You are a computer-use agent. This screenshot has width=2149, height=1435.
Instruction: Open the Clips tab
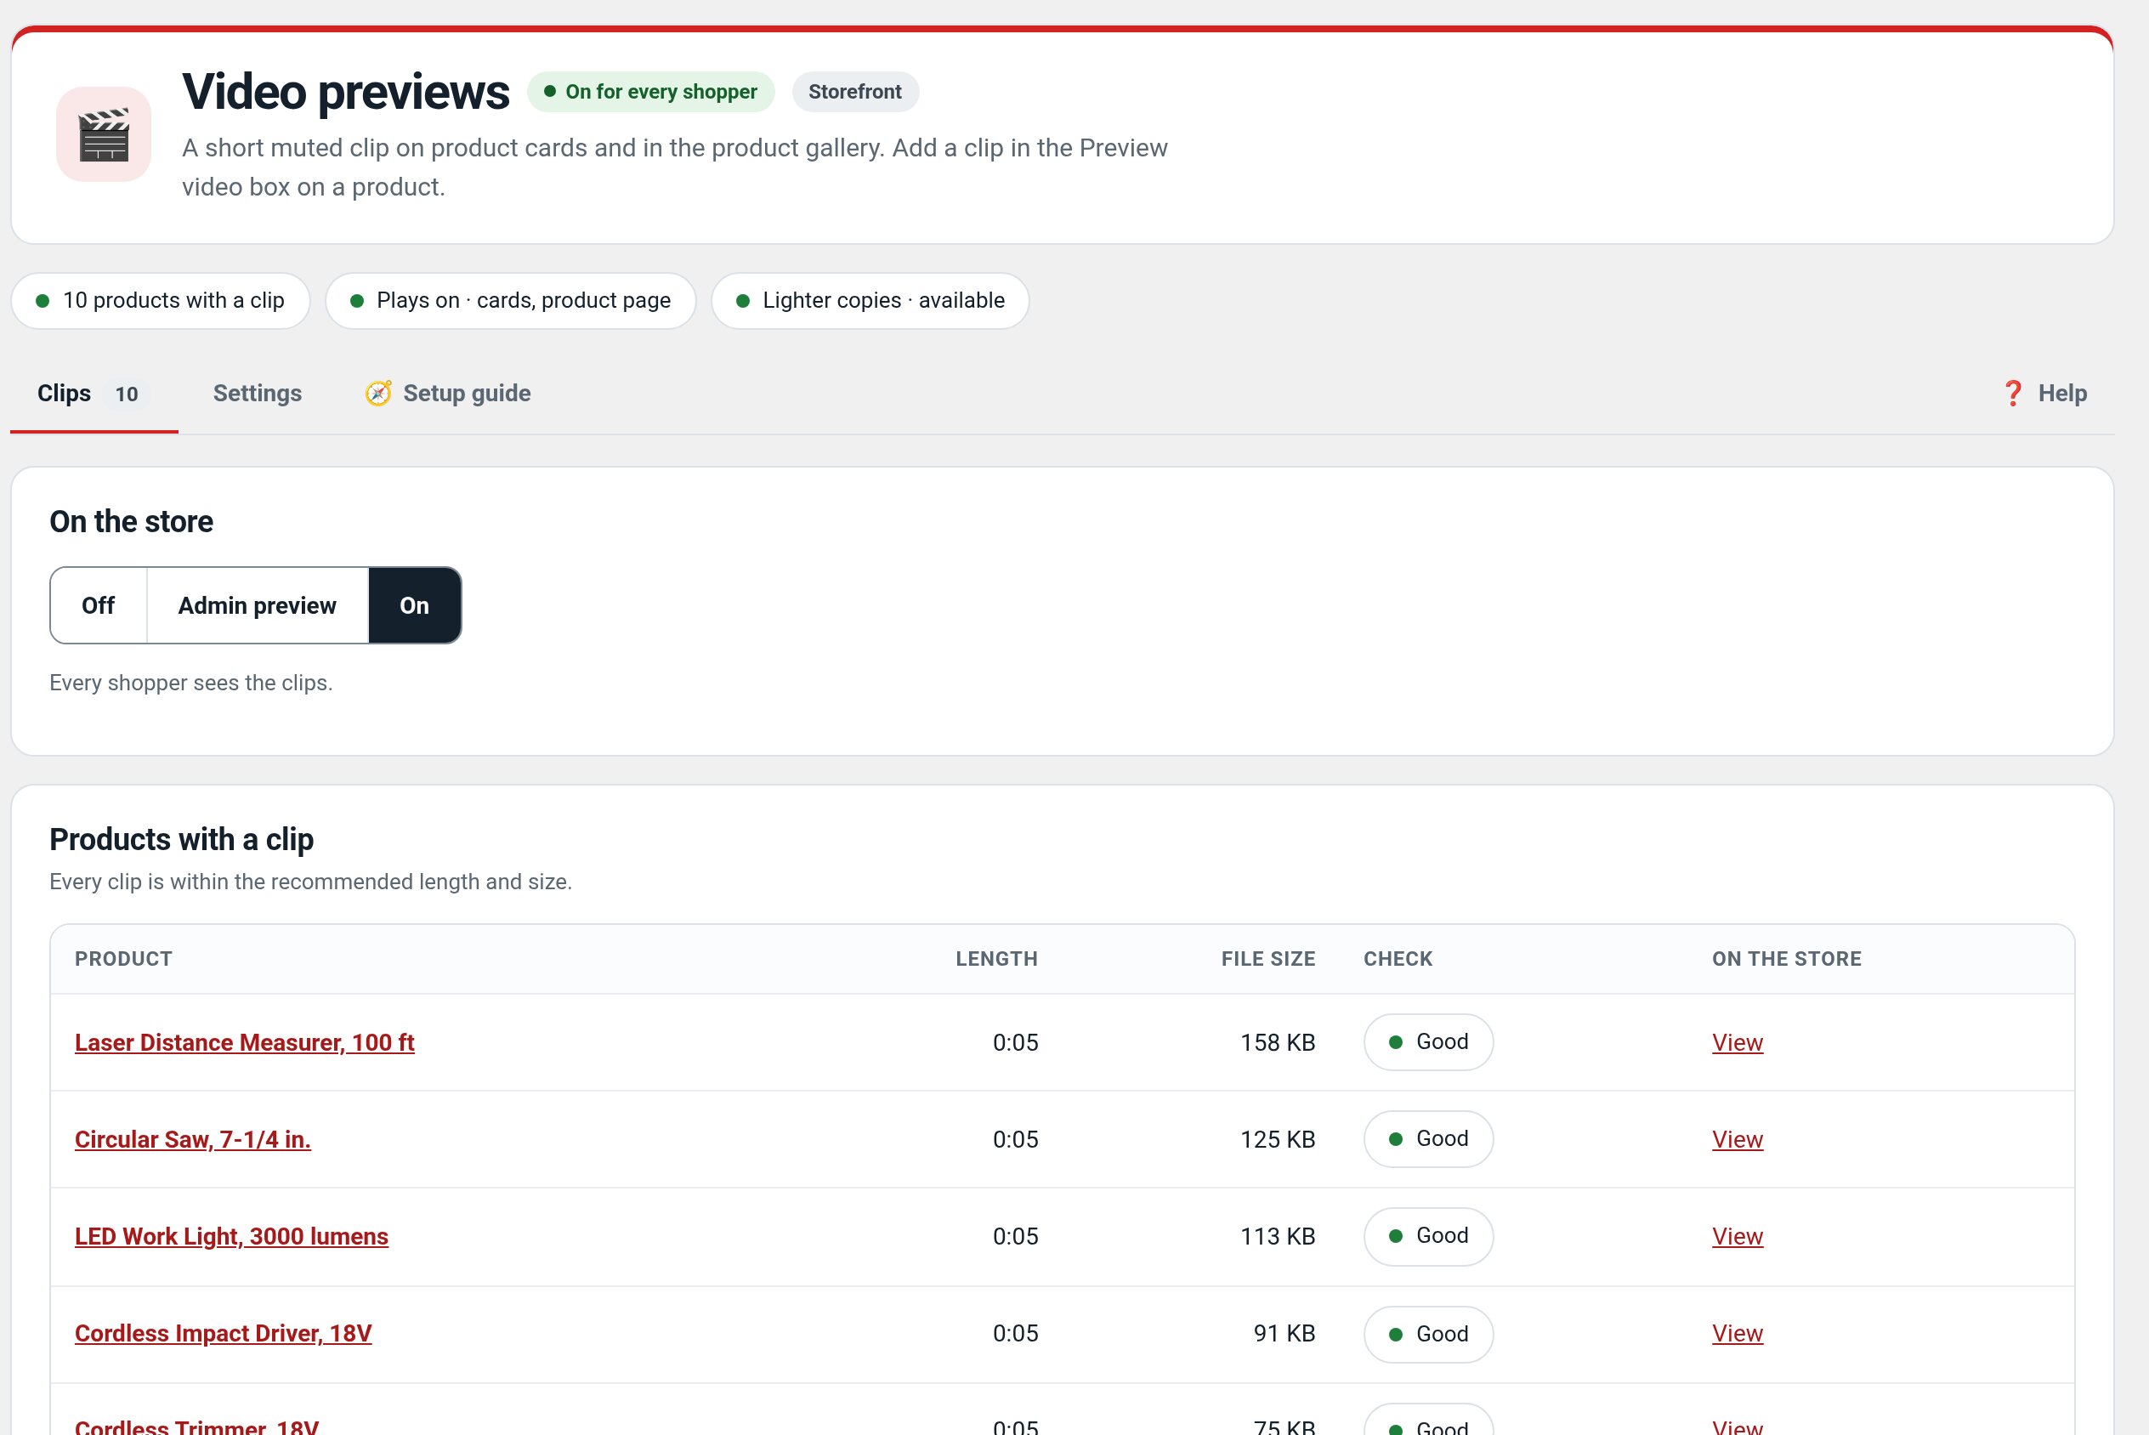click(x=94, y=394)
